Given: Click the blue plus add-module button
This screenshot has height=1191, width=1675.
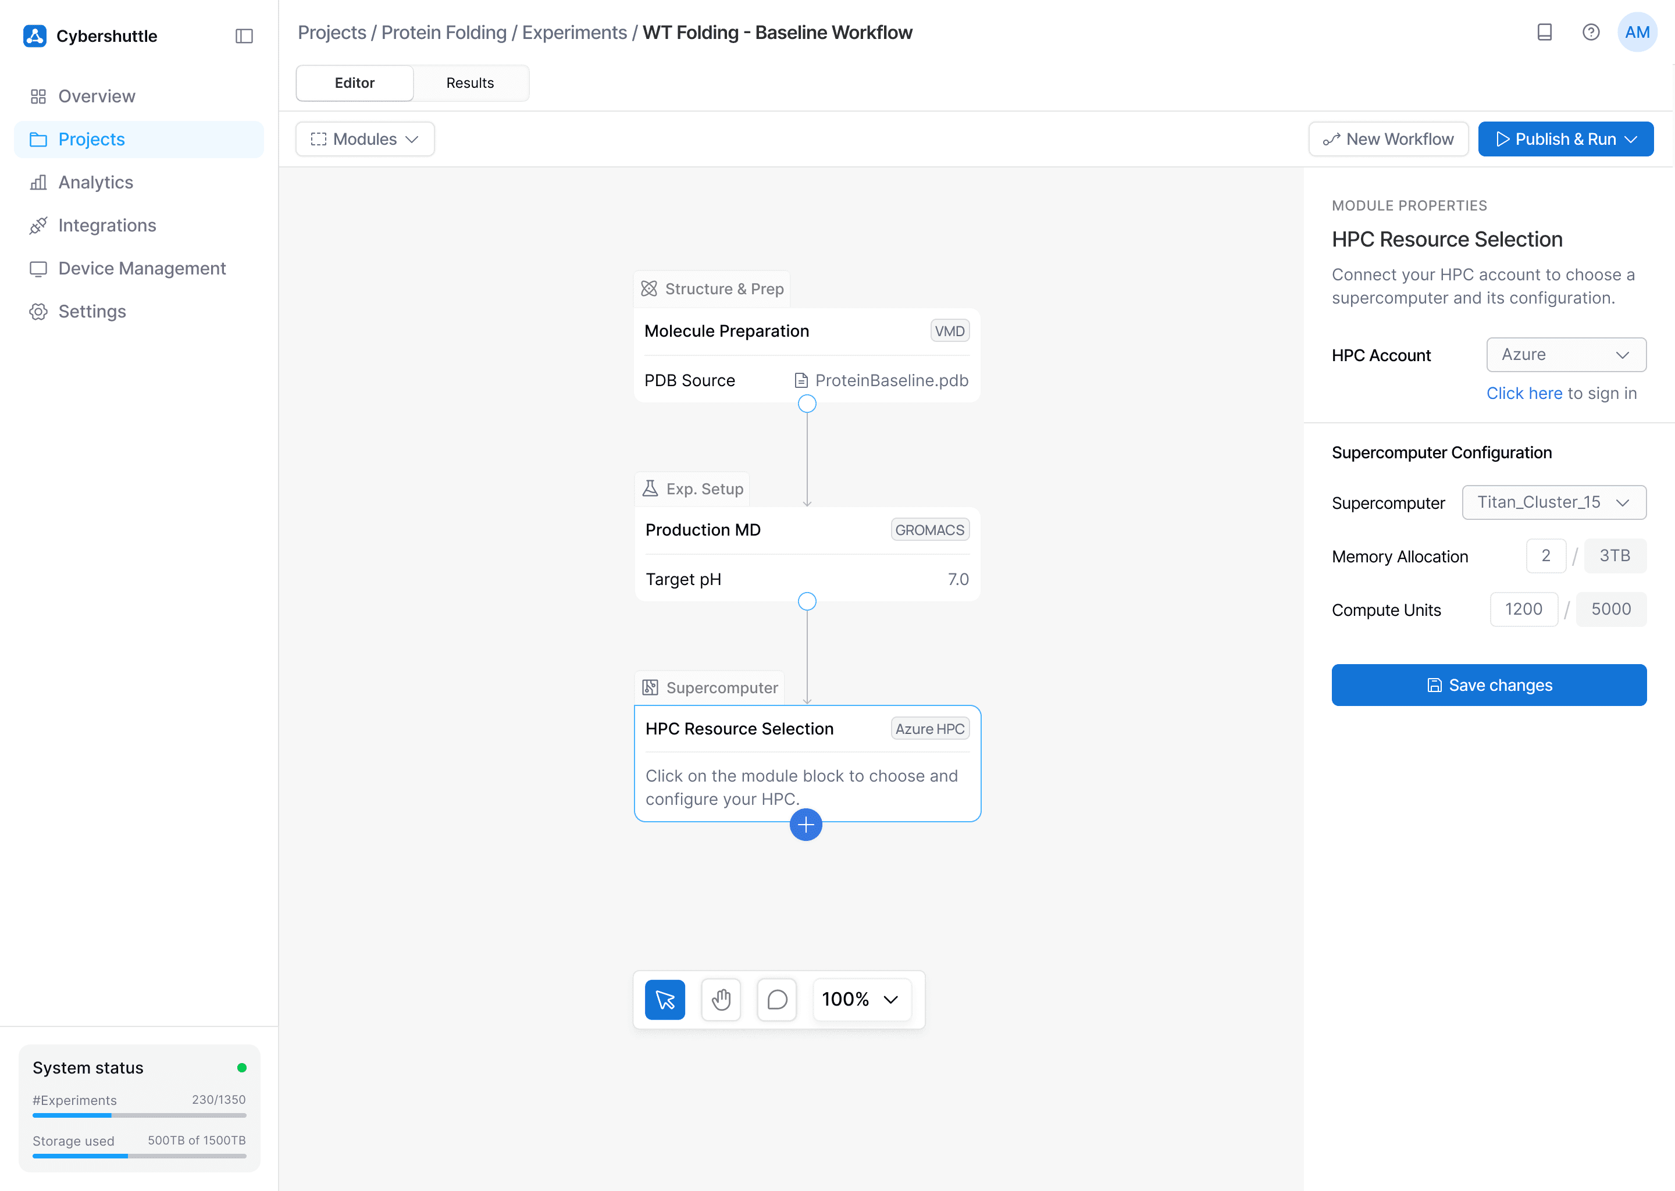Looking at the screenshot, I should [x=806, y=825].
